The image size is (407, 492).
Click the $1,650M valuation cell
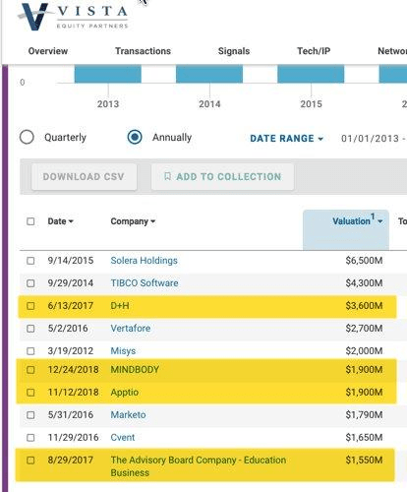pyautogui.click(x=364, y=438)
